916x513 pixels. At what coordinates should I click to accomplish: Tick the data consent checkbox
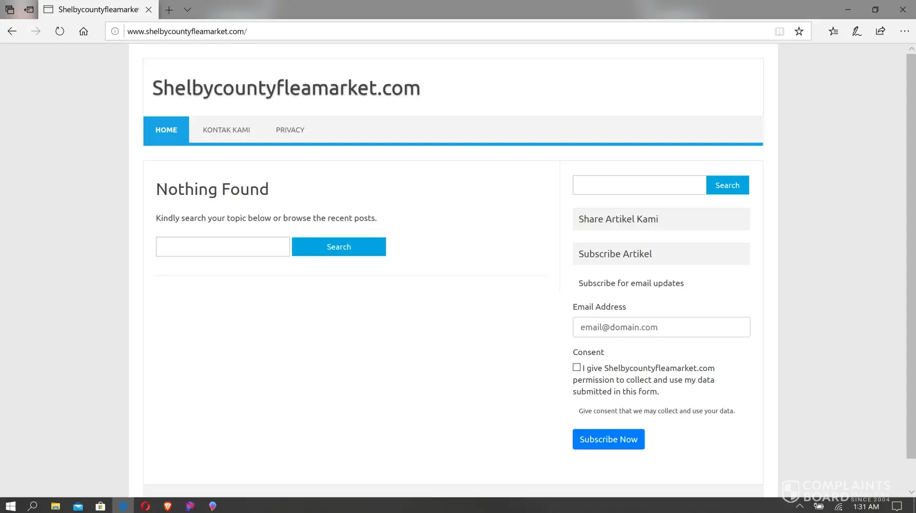pos(577,367)
